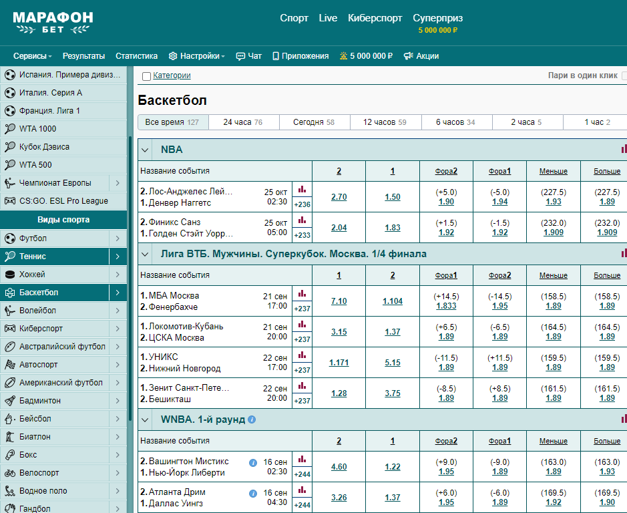Click info icon next to WNBA 1-й раунд
Screen dimensions: 627x513
point(252,419)
